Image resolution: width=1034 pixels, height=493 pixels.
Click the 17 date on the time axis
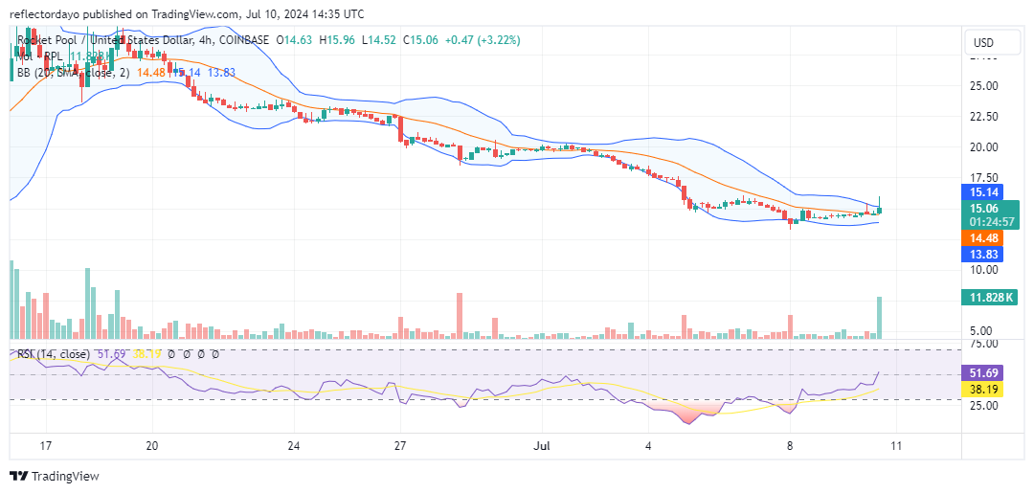[x=46, y=445]
